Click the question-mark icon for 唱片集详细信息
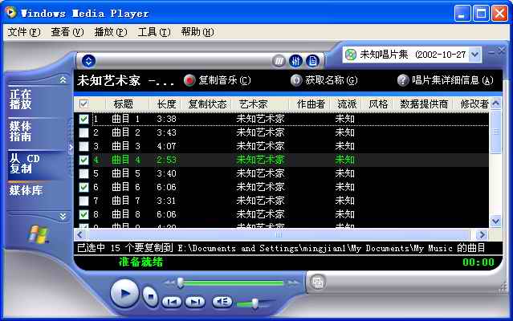The height and width of the screenshot is (321, 513). tap(403, 80)
